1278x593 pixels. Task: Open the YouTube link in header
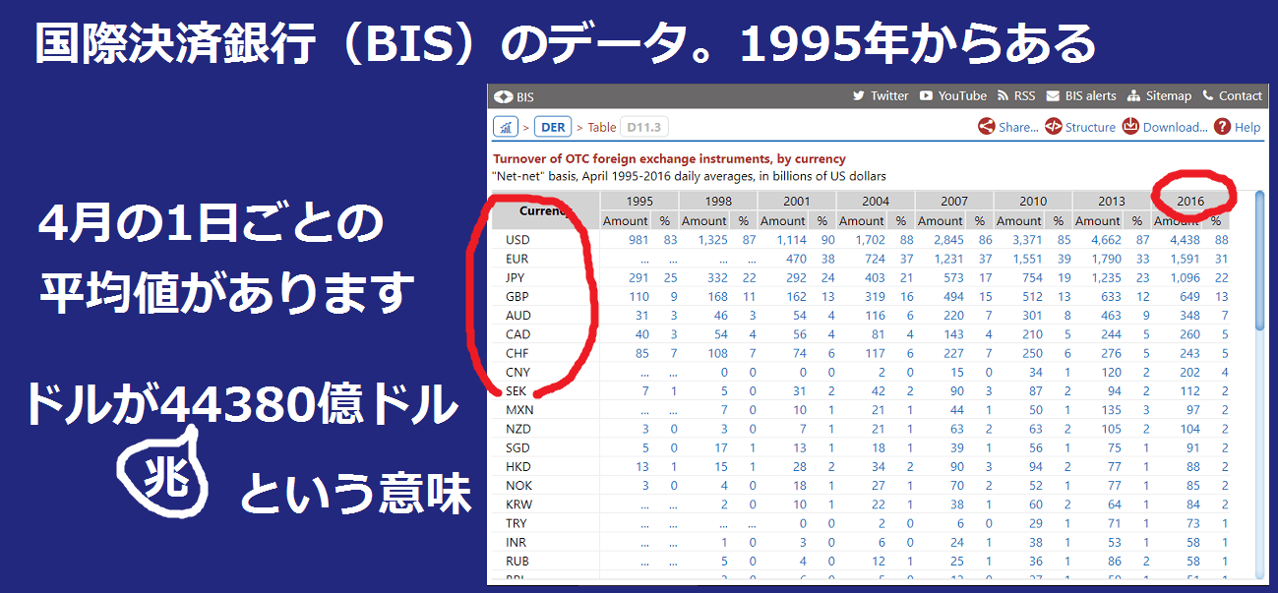pos(952,96)
